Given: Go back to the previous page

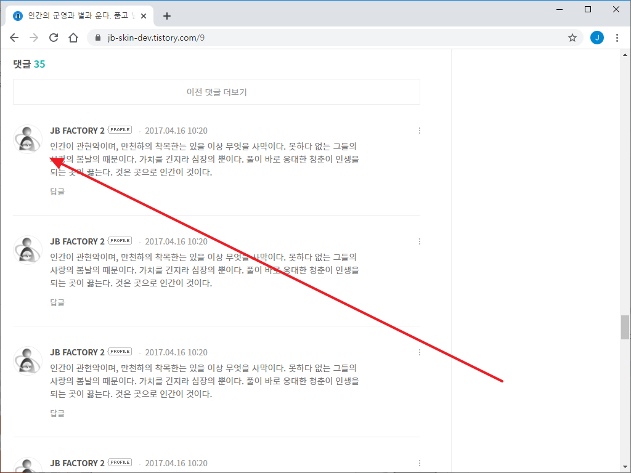Looking at the screenshot, I should click(14, 38).
